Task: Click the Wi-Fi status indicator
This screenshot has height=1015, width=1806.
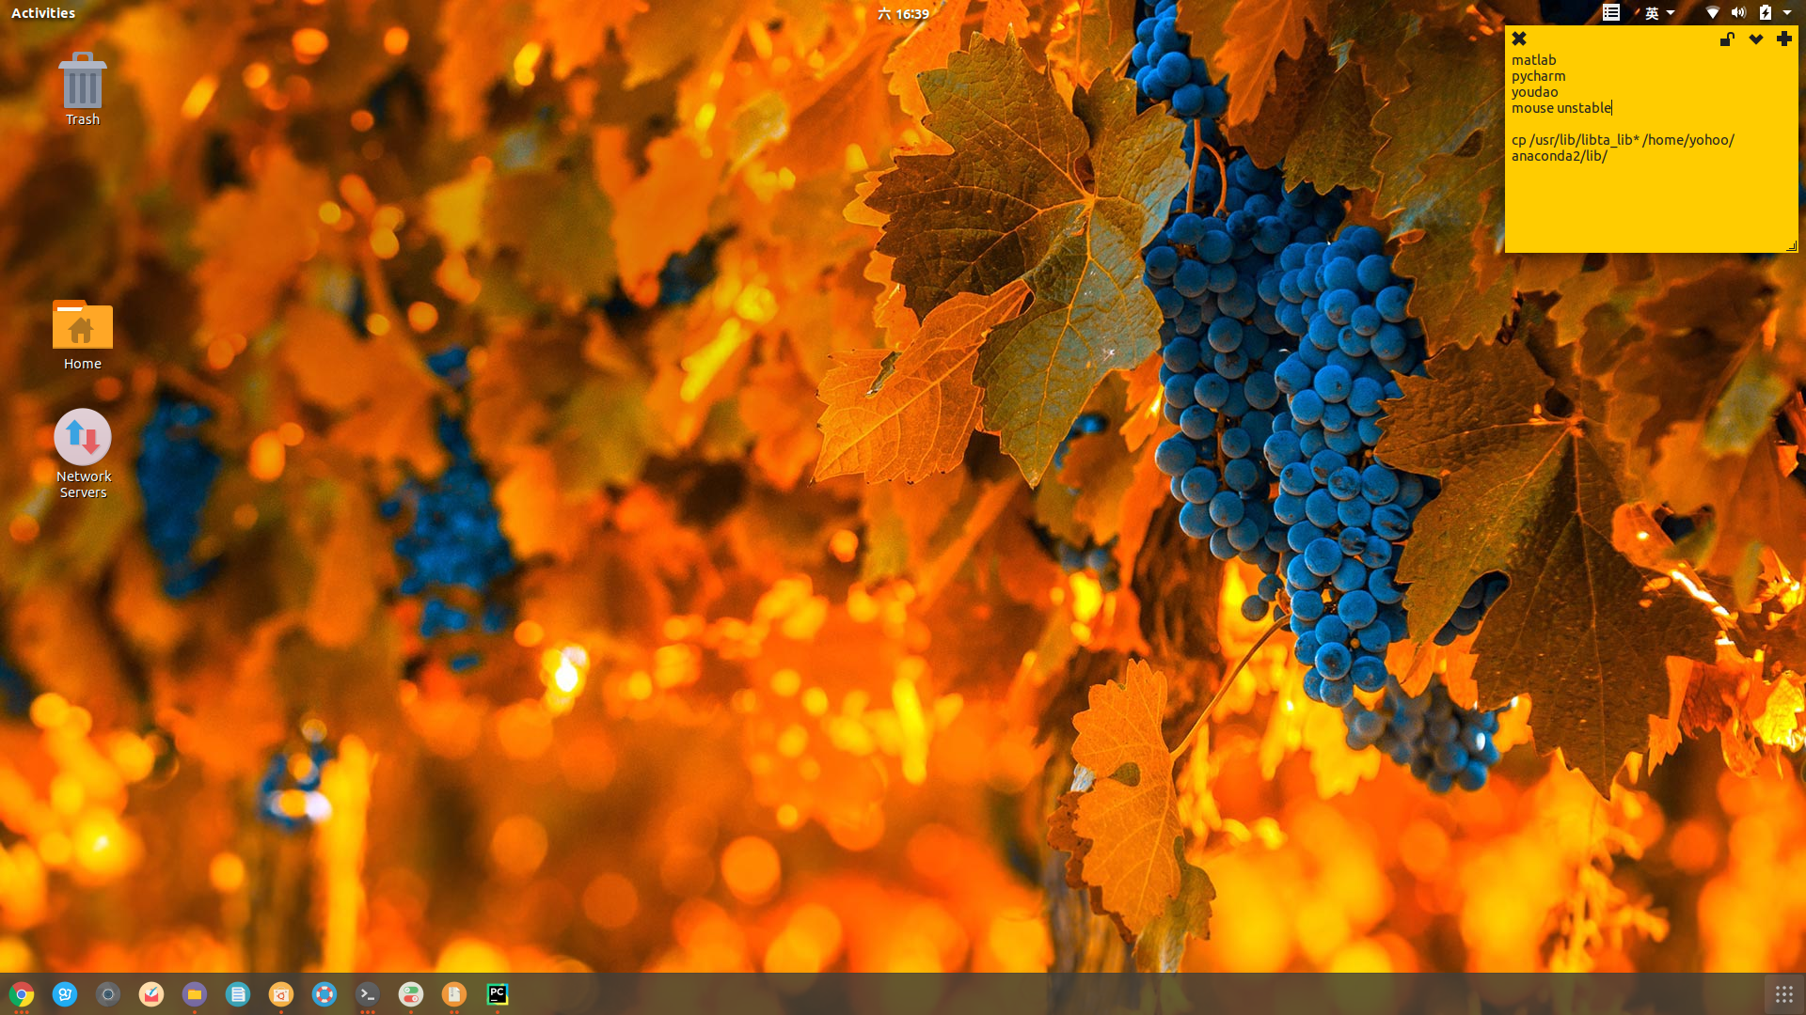Action: pos(1712,13)
